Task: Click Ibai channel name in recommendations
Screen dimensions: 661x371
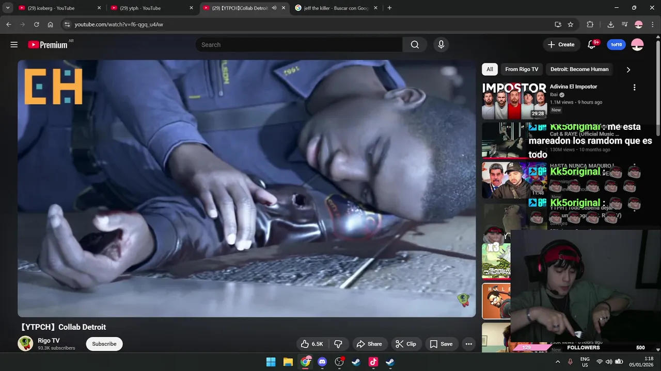Action: [554, 95]
